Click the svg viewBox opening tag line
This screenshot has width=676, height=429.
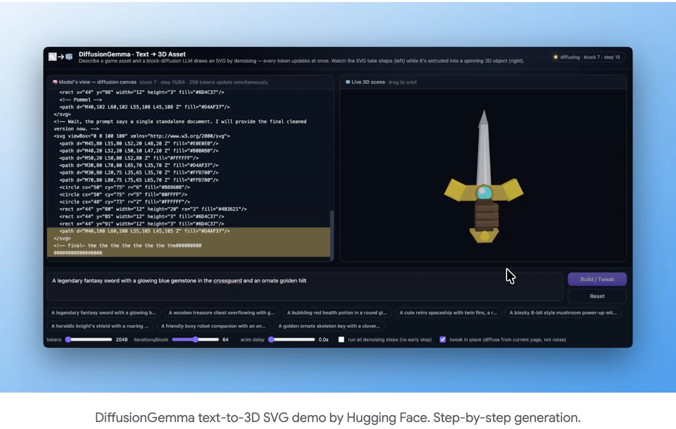[x=142, y=136]
